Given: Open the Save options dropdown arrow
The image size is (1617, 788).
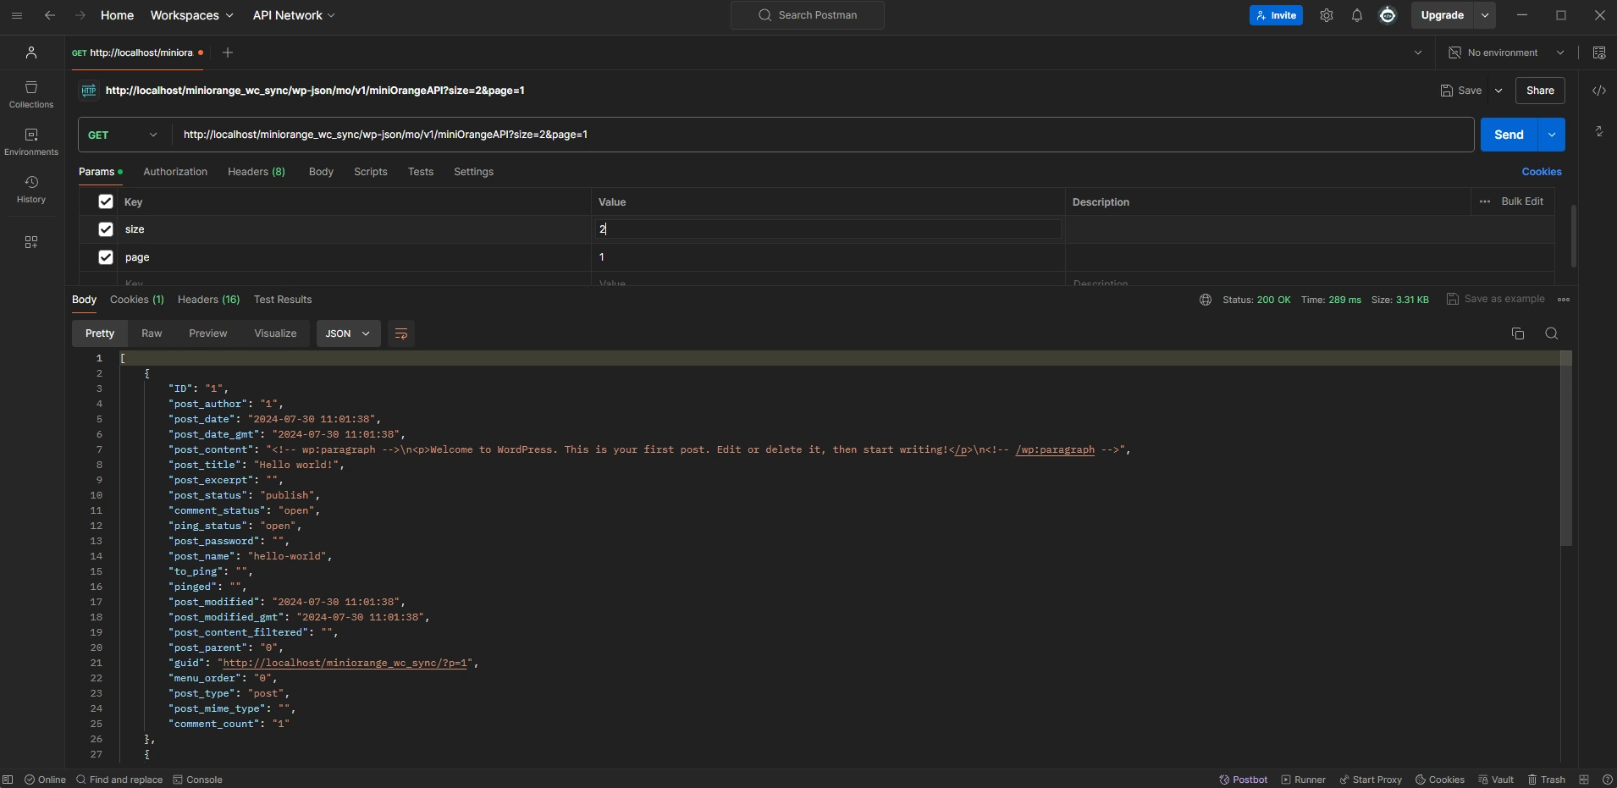Looking at the screenshot, I should coord(1498,91).
